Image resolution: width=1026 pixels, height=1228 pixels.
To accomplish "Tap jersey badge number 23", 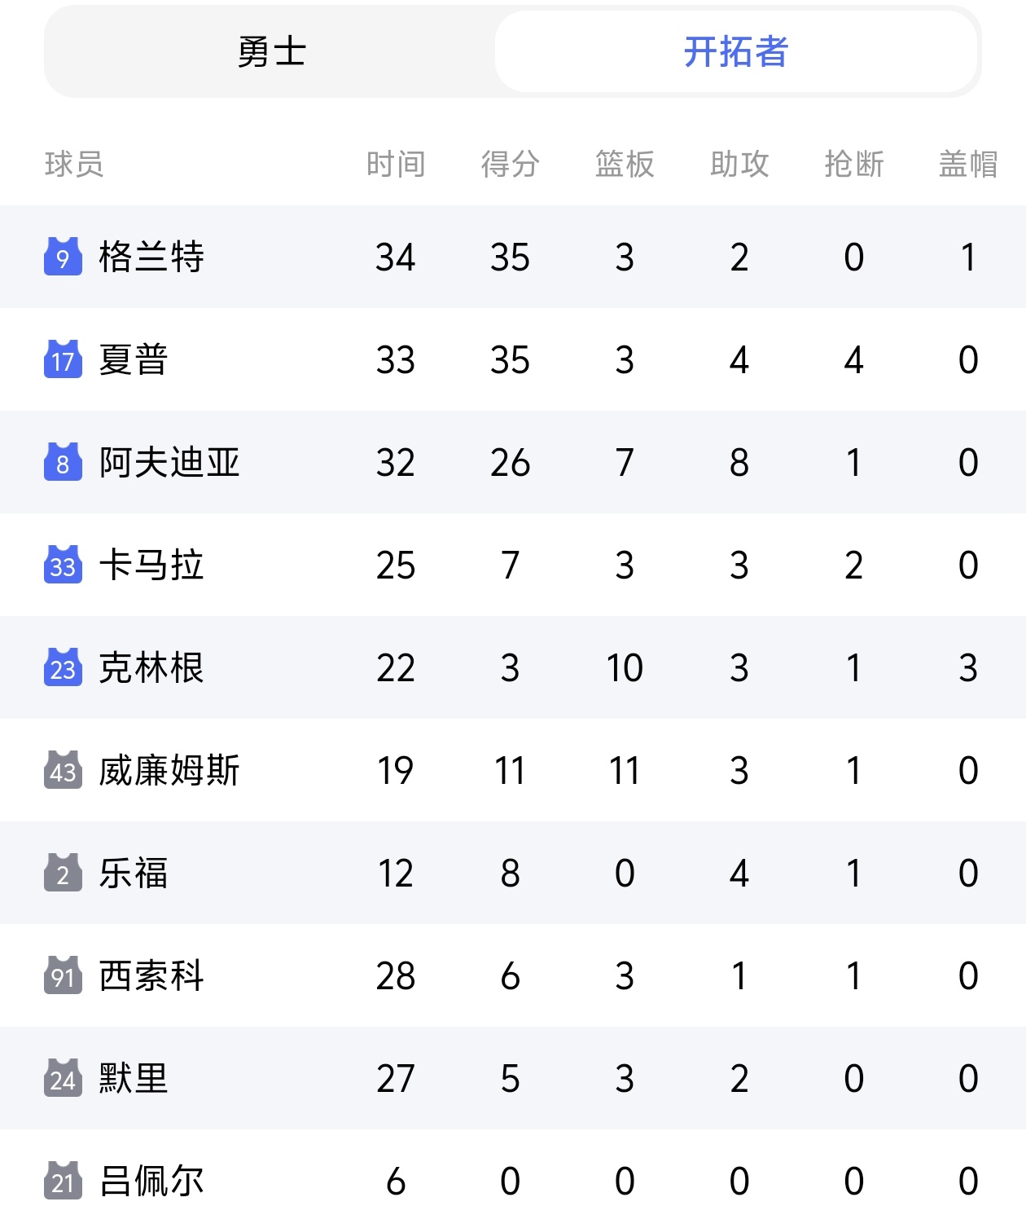I will (x=63, y=667).
